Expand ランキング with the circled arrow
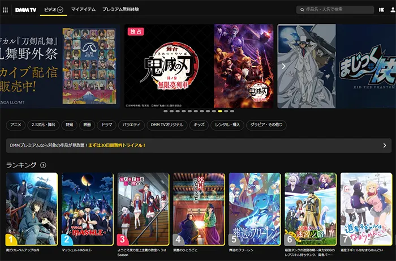Screen dimensions: 396x261 click(x=43, y=165)
